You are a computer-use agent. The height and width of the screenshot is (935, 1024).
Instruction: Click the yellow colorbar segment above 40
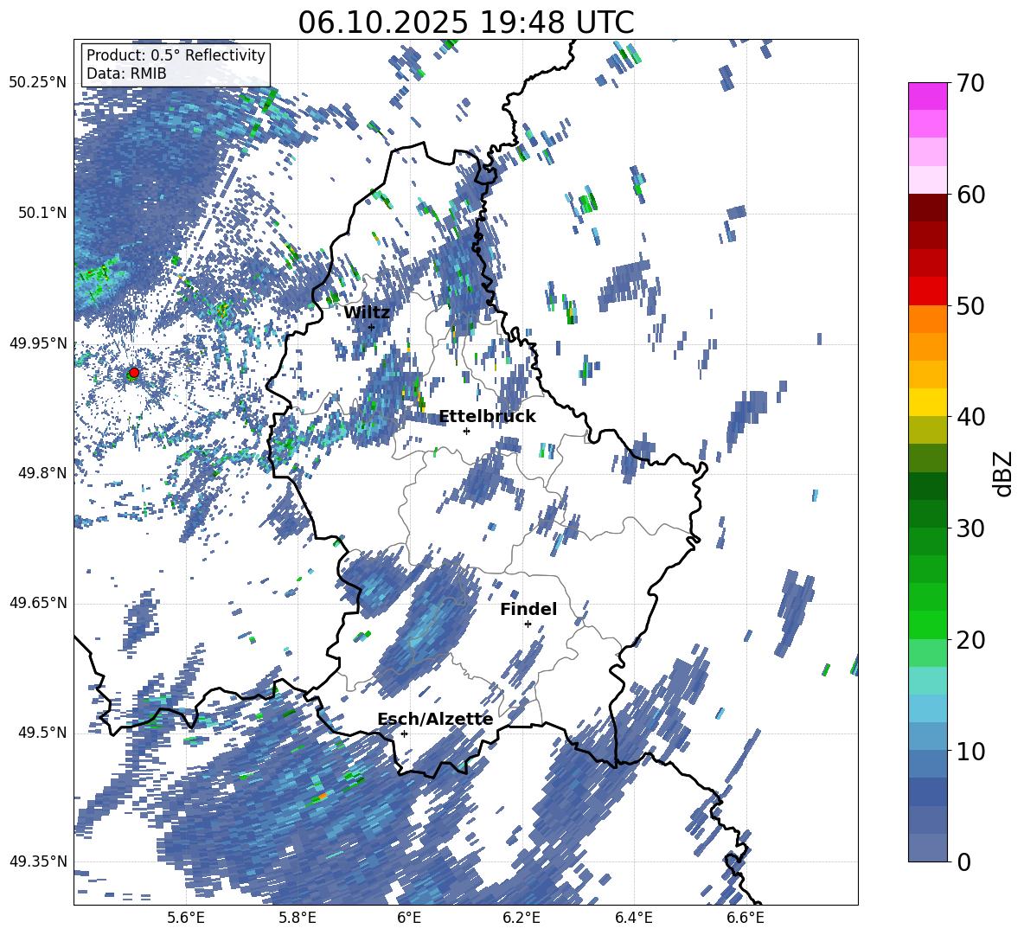tap(927, 402)
